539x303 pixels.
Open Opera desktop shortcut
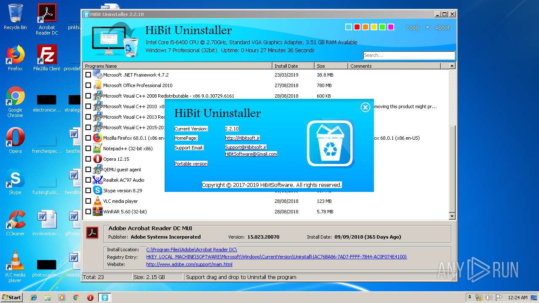(15, 141)
